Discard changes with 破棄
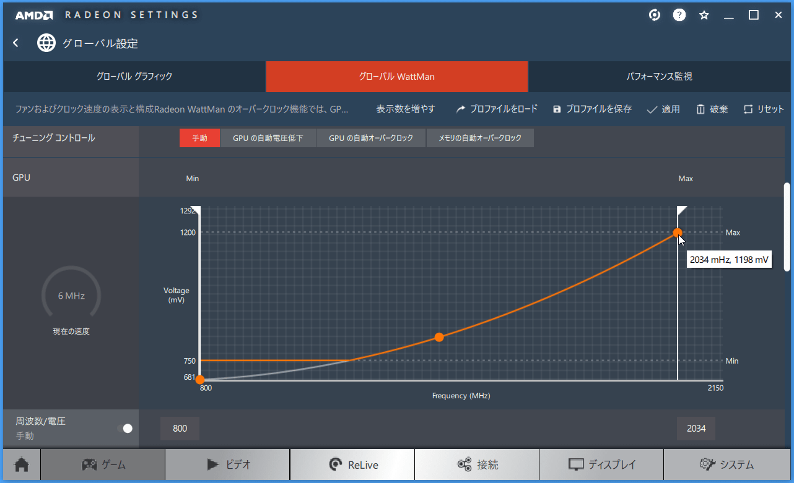 tap(712, 109)
